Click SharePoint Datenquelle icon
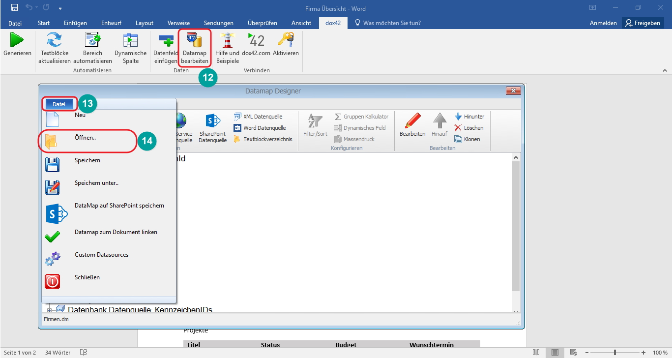Viewport: 672px width, 358px height. pyautogui.click(x=212, y=120)
